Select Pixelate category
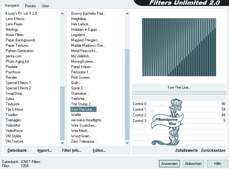 coord(12,67)
